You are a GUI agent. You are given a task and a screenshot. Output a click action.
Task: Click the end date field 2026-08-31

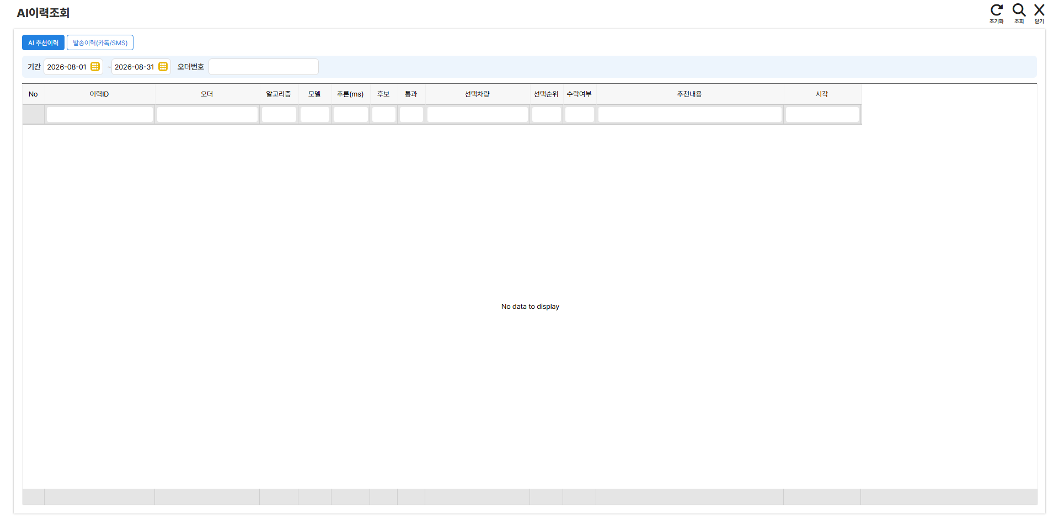[135, 67]
